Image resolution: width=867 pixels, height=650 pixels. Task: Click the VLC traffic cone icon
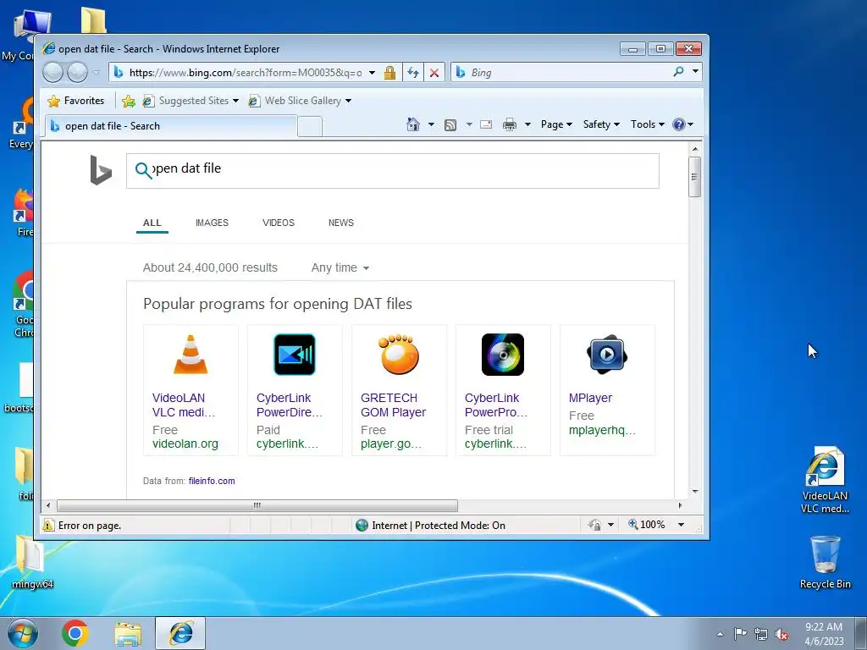[191, 355]
